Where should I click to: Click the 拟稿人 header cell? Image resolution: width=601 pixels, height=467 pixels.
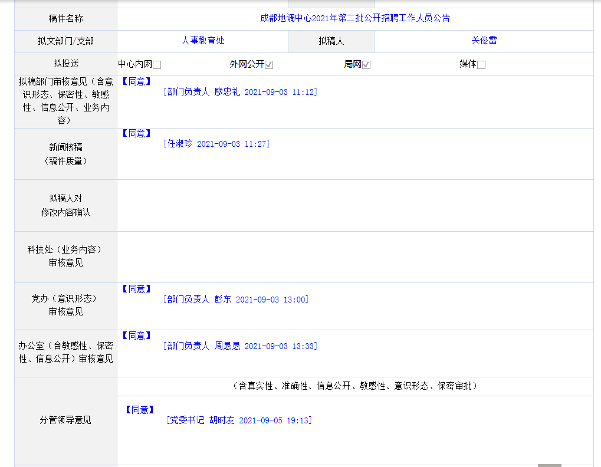(x=331, y=41)
